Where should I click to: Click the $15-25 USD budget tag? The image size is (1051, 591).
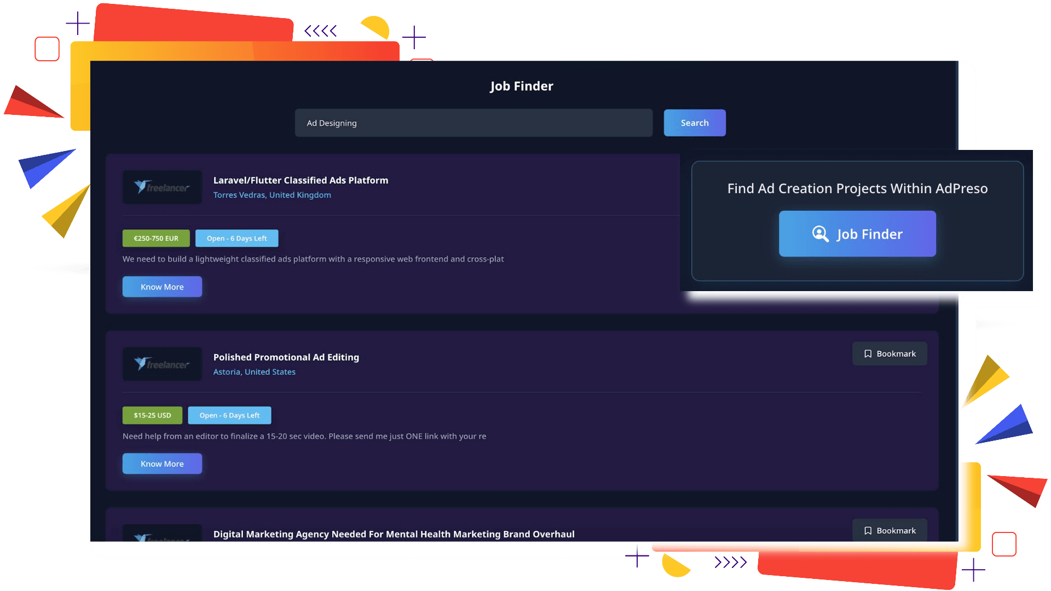tap(152, 415)
